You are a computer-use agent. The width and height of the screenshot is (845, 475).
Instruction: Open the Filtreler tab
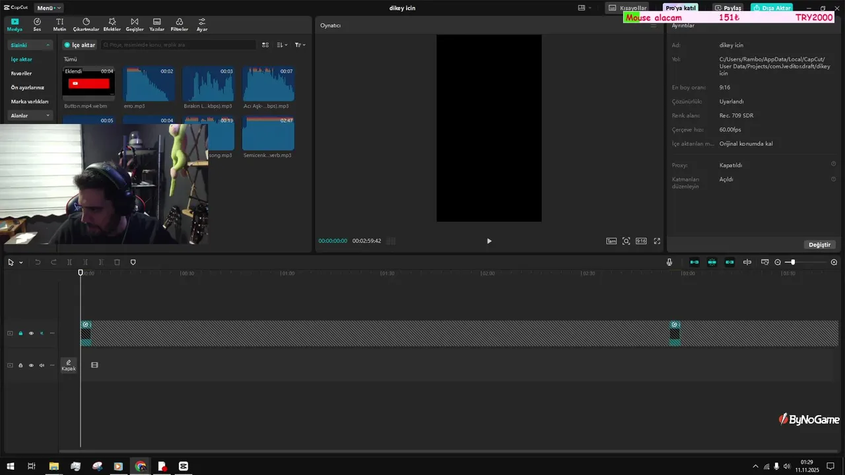click(180, 25)
